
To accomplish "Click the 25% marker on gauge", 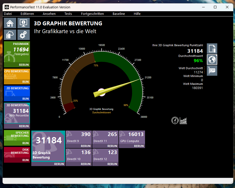I will pos(75,101).
